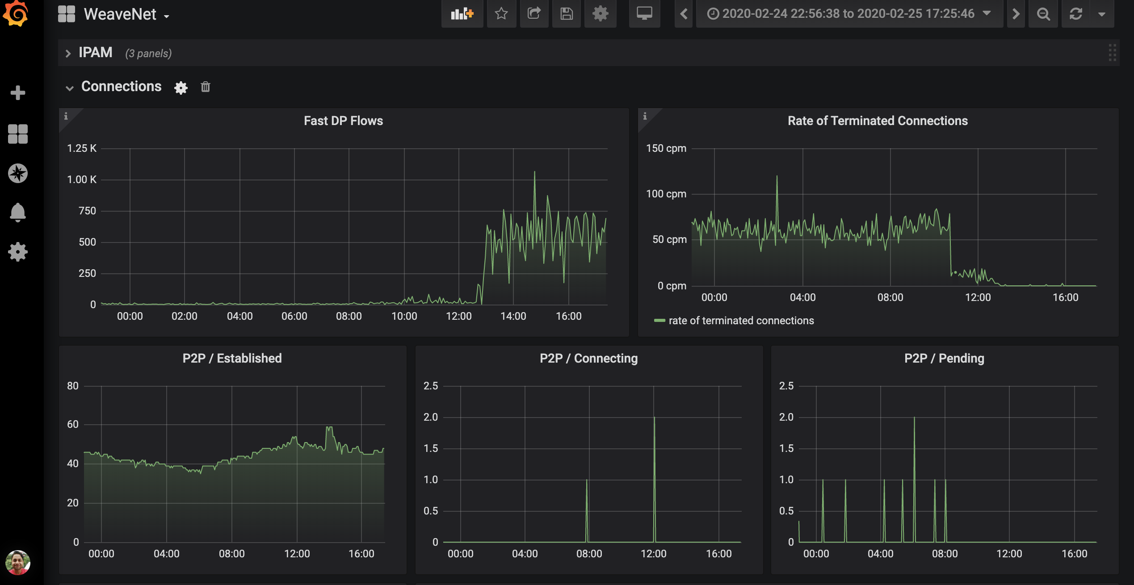1134x585 pixels.
Task: Shift time range backward with left arrow
Action: pos(684,14)
